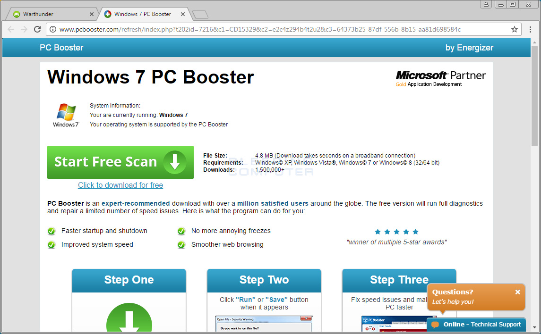
Task: Click the 'million satisfied users' link text
Action: [x=273, y=203]
